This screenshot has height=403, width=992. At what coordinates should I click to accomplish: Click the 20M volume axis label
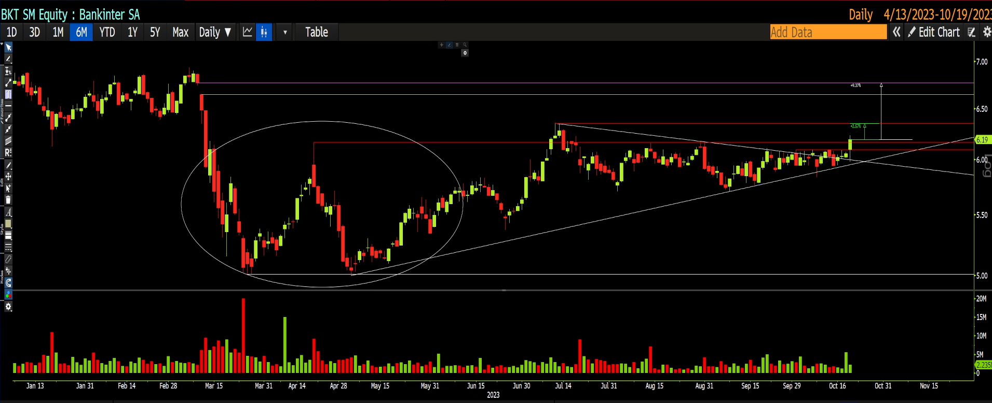coord(981,298)
